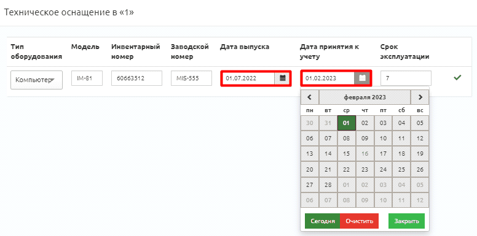Viewport: 477px width, 236px height.
Task: Click the Срок эксплуатации column header
Action: pyautogui.click(x=404, y=52)
